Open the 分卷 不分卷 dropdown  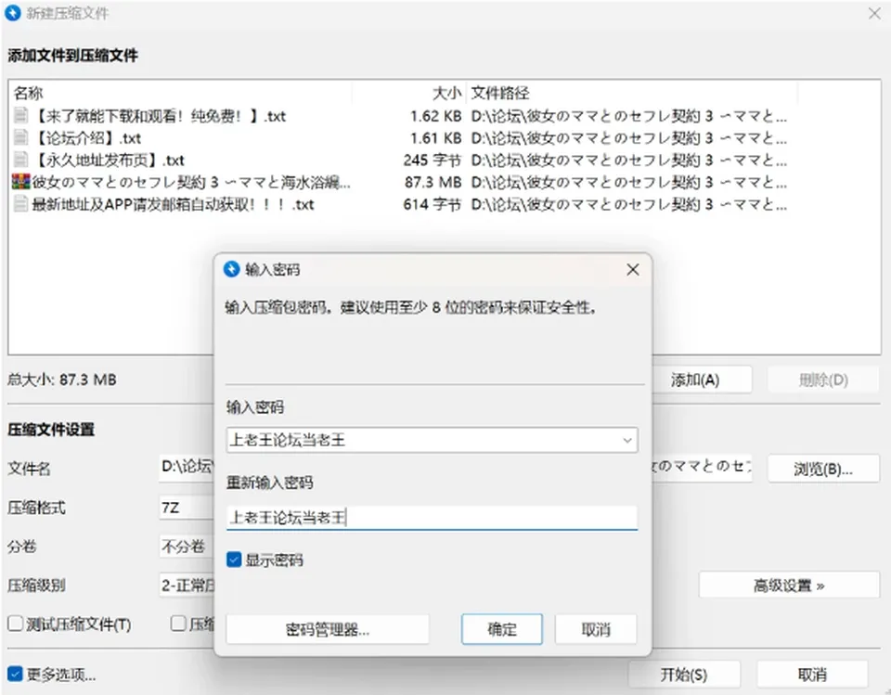(187, 547)
